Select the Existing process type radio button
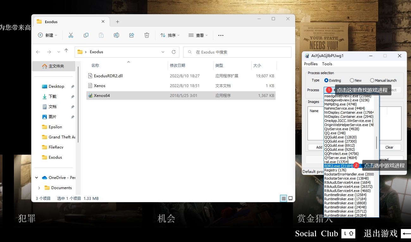Screen dimensions: 411x242 326,80
